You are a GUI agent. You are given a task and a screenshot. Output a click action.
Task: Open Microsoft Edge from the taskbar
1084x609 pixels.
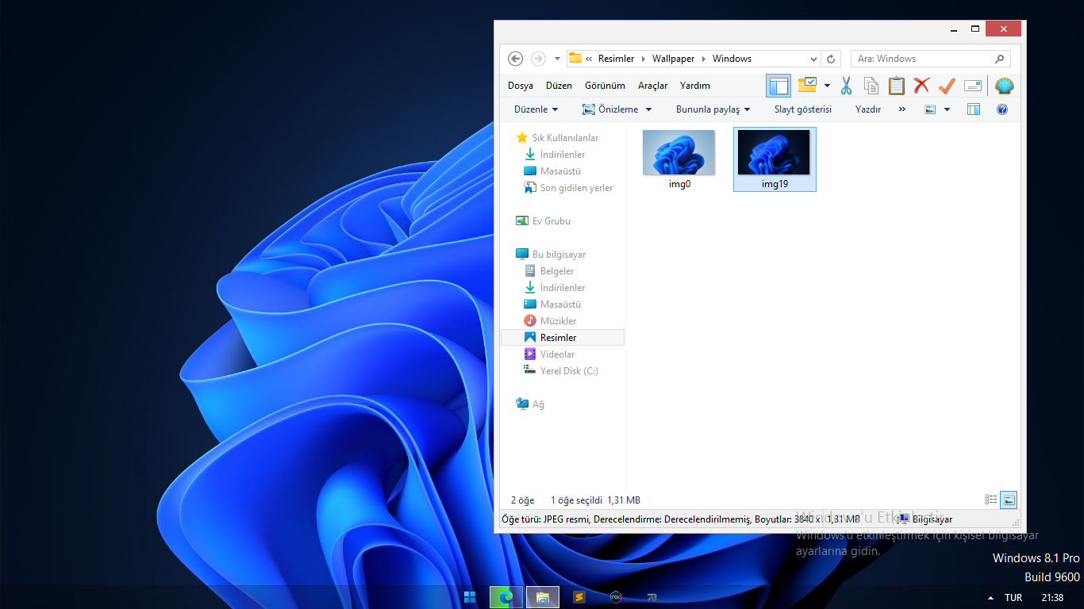[506, 597]
